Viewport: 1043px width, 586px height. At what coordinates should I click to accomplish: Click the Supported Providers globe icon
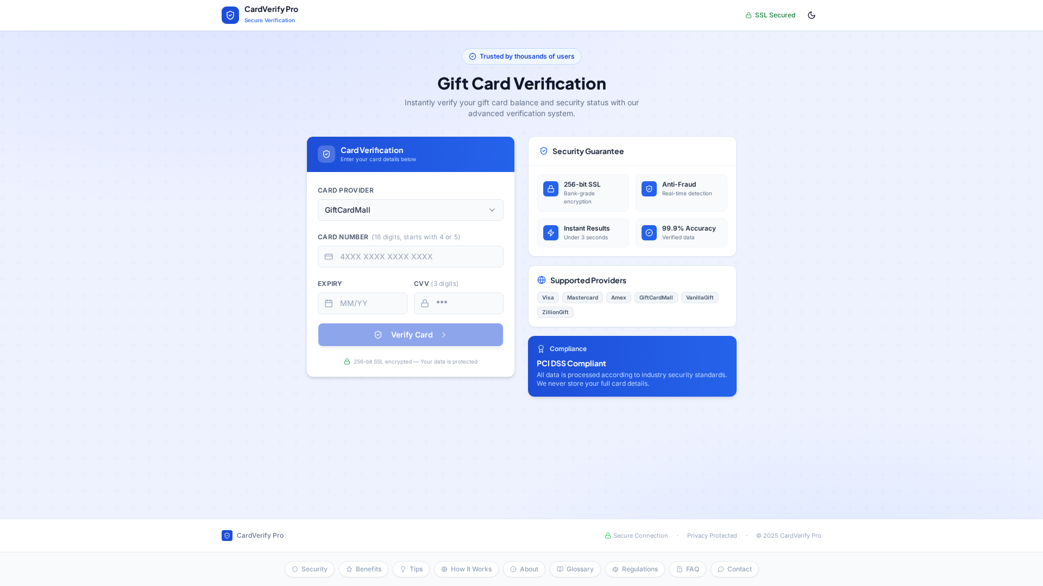(x=542, y=280)
